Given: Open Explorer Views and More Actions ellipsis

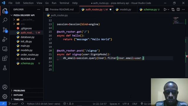Looking at the screenshot, I should [38, 9].
